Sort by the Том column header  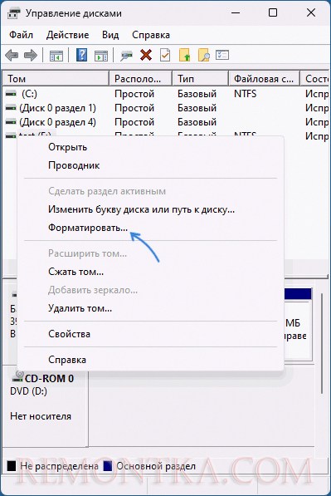(56, 79)
